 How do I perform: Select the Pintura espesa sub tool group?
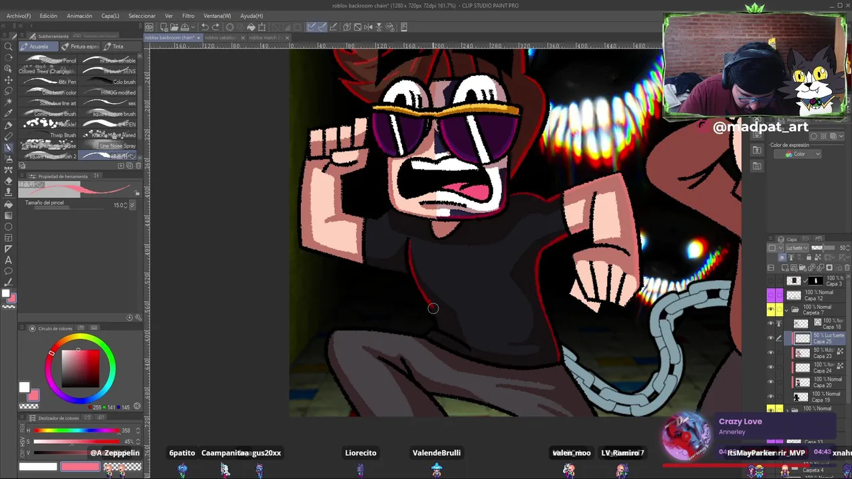[x=80, y=47]
